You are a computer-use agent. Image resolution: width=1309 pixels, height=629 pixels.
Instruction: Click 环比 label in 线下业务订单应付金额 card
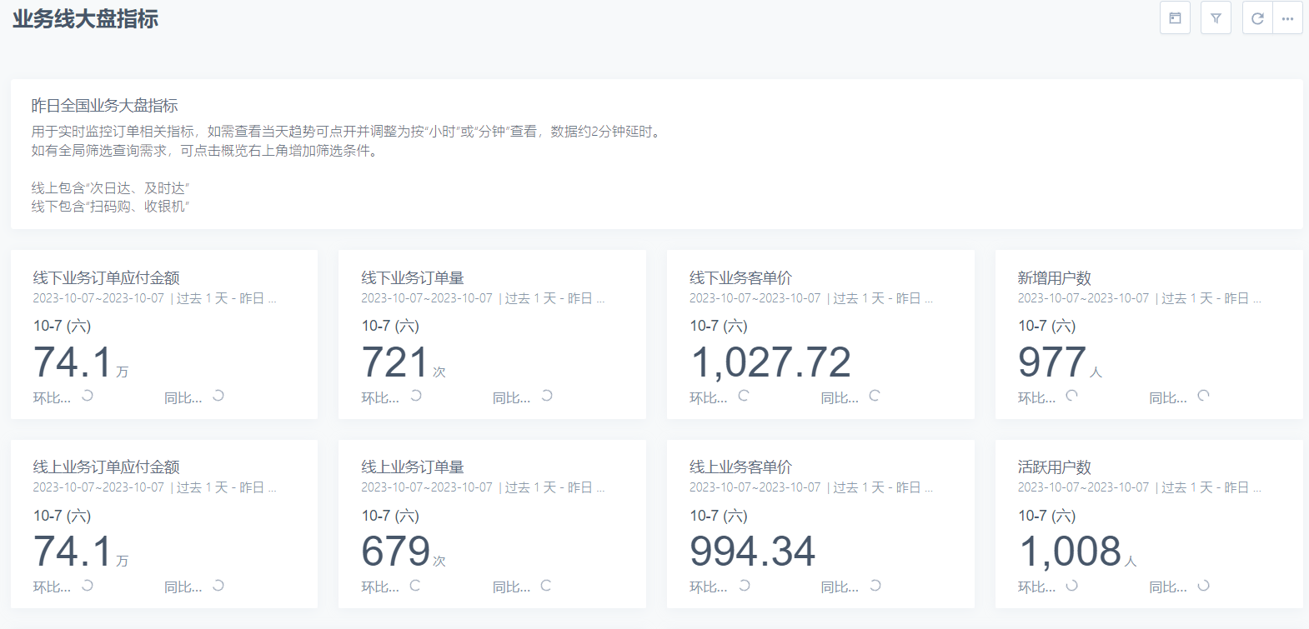(x=52, y=398)
